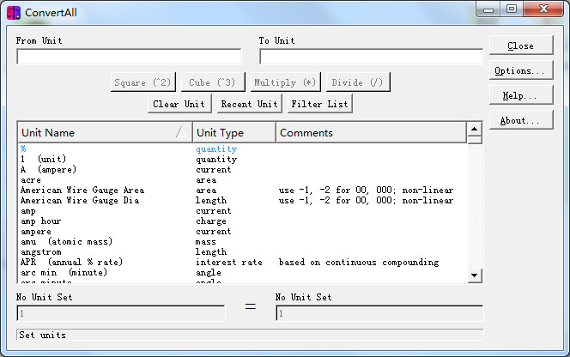Click the 'charge' unit type cell
The image size is (570, 357).
tap(211, 221)
